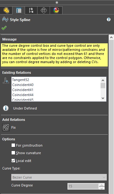Click the Under Defined info icon
Screen dimensions: 114x194
click(x=6, y=108)
